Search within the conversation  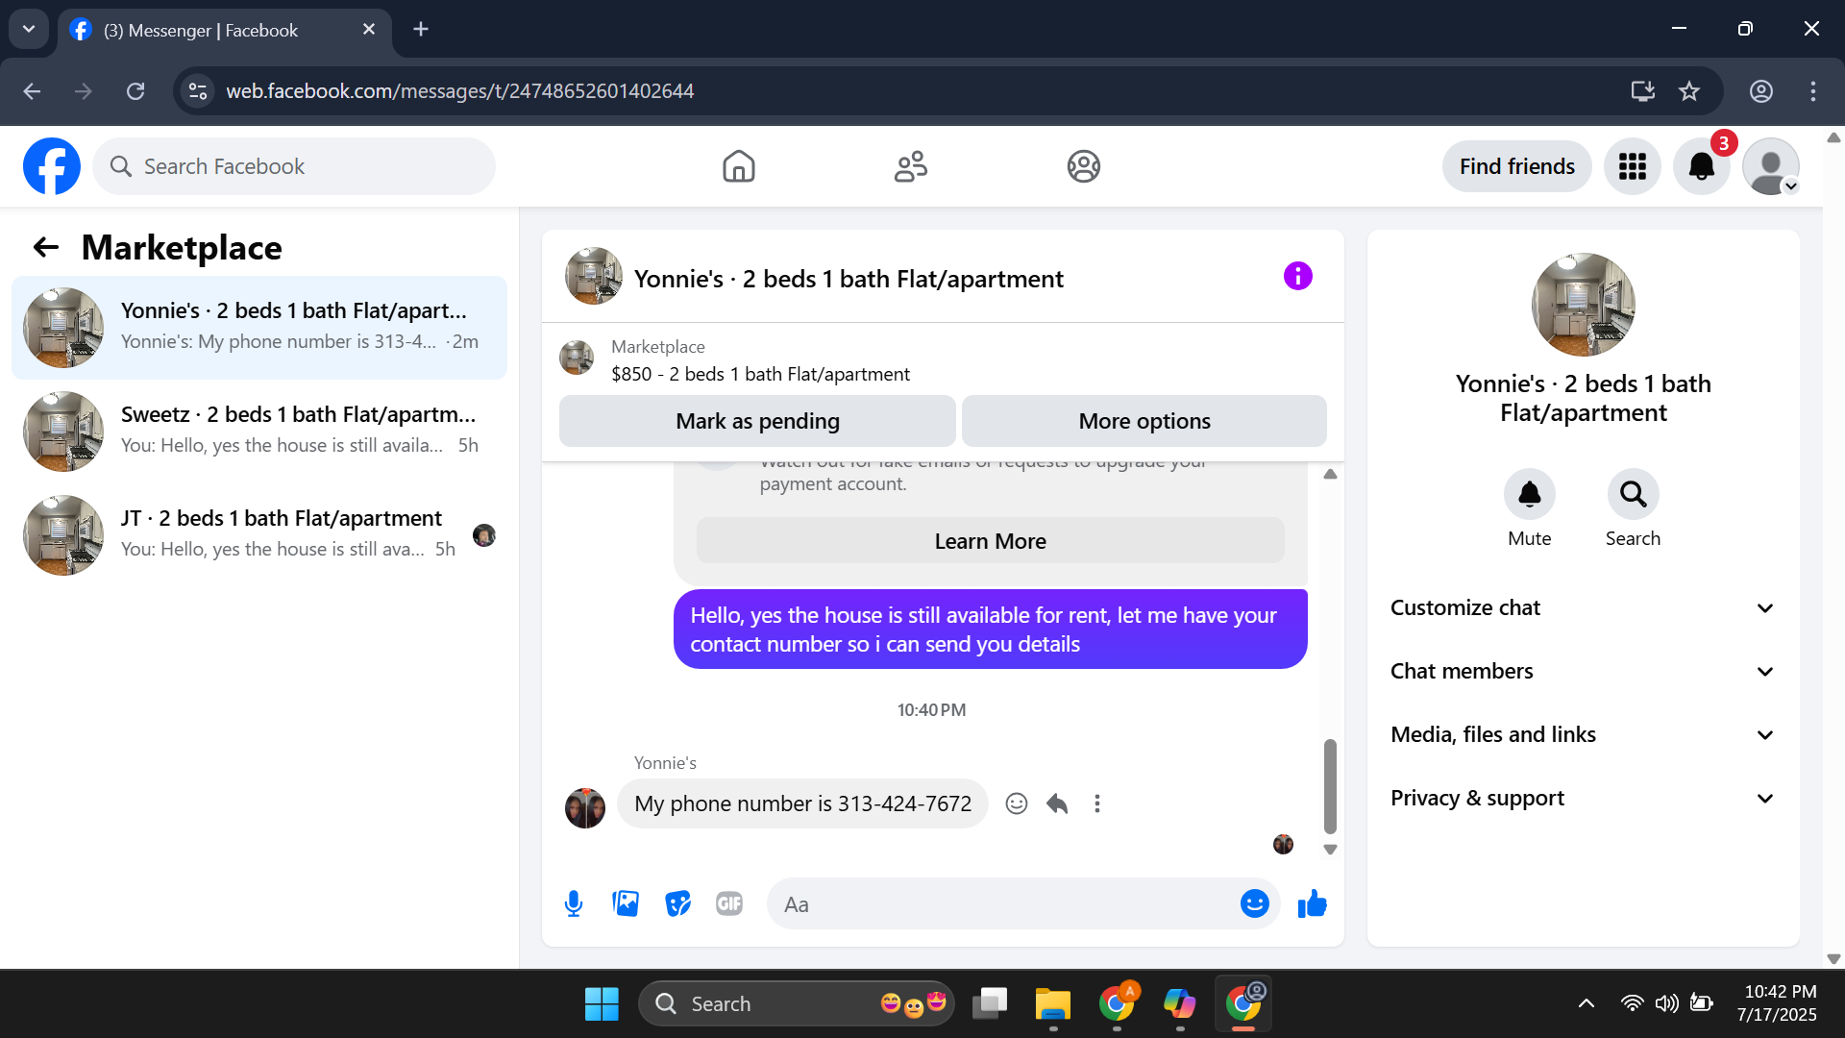[x=1634, y=494]
